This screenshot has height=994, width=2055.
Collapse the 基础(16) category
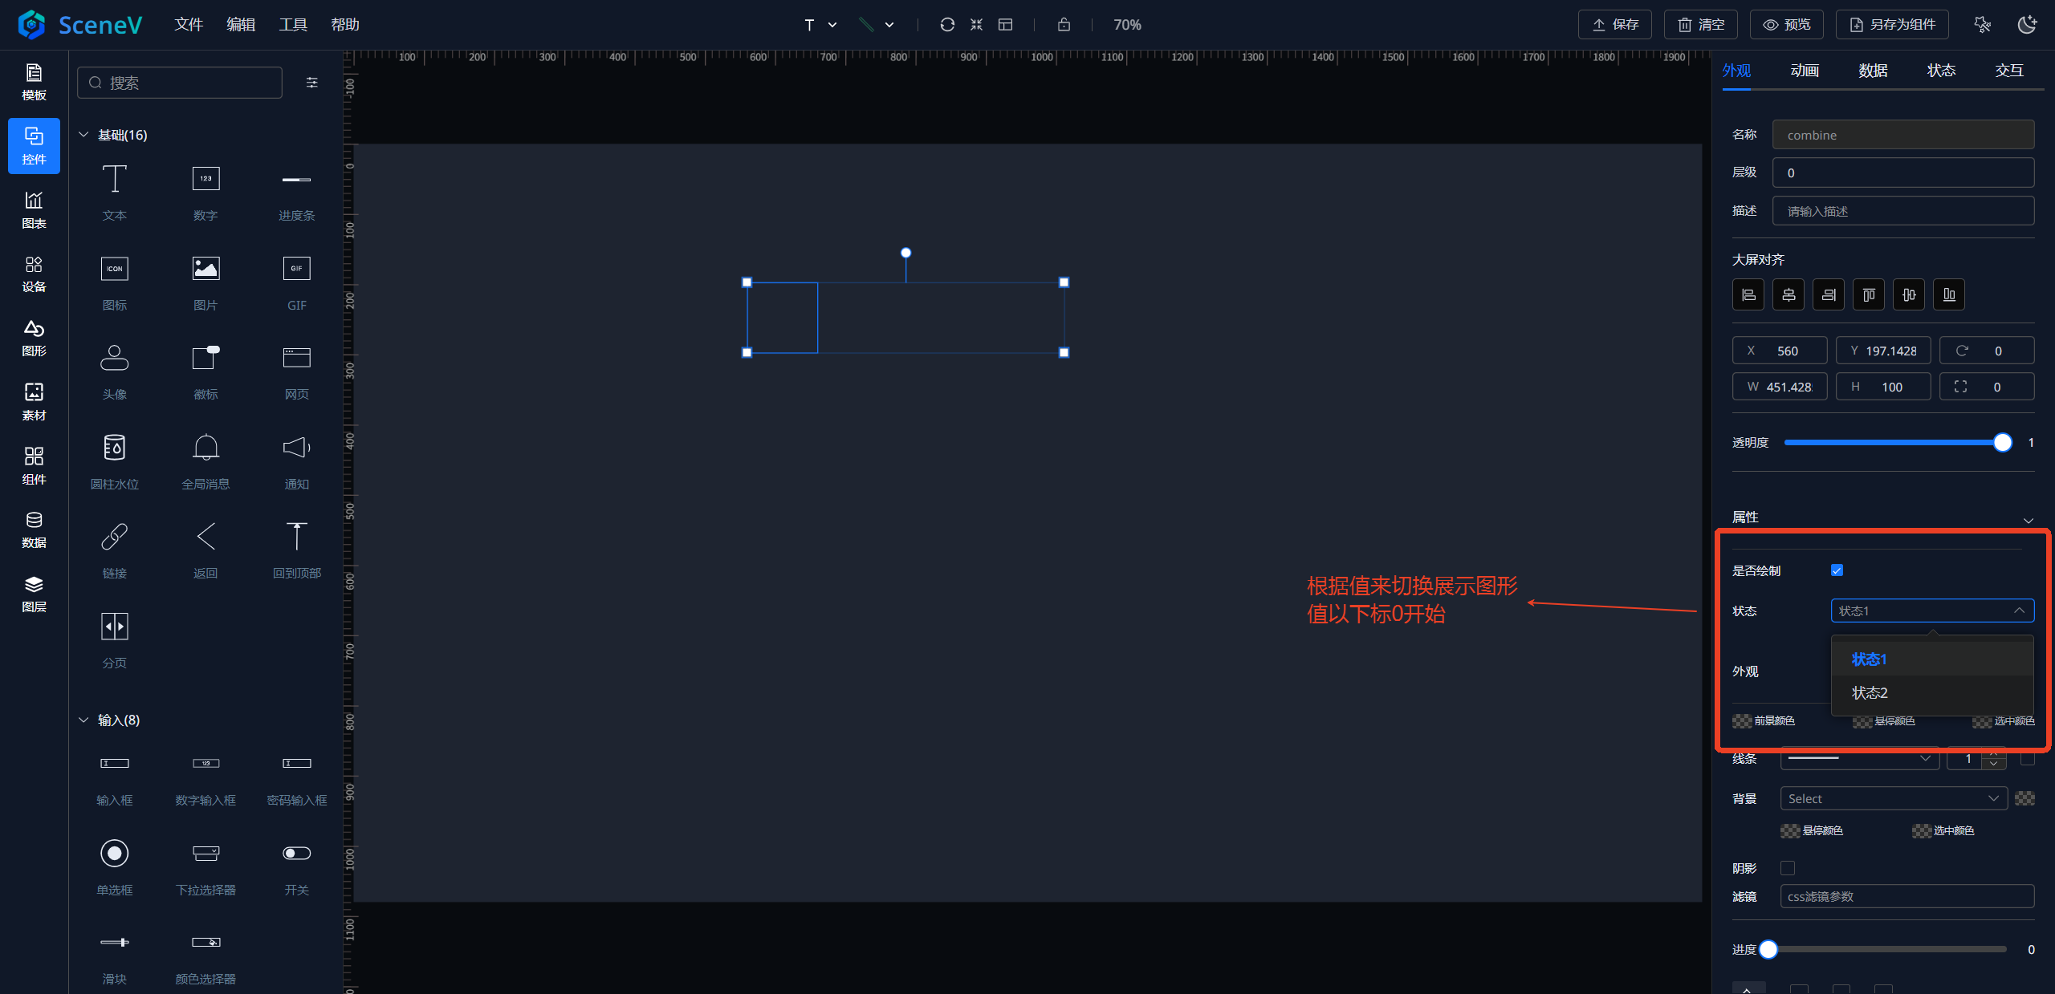(83, 135)
